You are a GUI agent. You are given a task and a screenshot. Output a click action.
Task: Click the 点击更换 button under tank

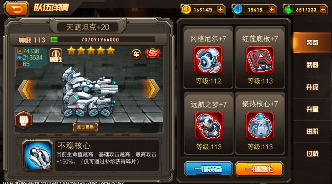click(85, 127)
